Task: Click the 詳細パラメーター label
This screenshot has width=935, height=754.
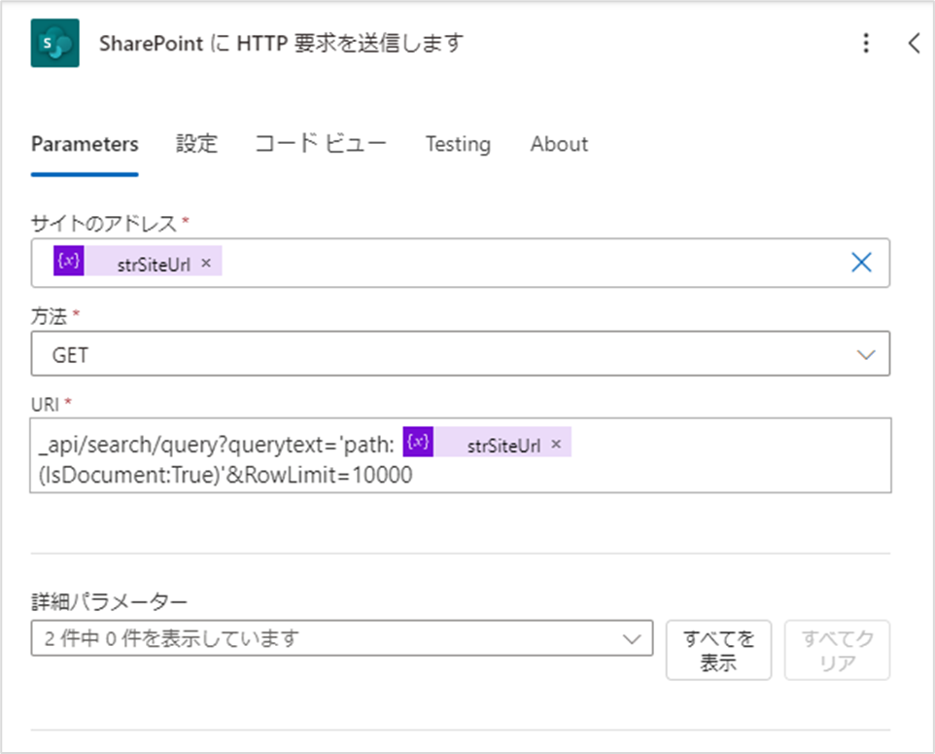Action: (x=110, y=602)
